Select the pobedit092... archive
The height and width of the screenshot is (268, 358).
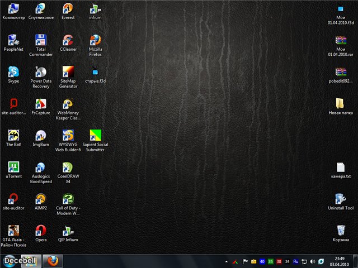pos(341,75)
